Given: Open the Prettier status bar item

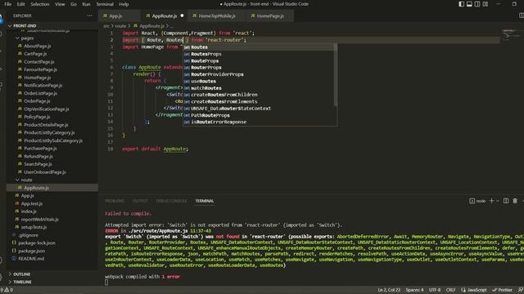Looking at the screenshot, I should point(502,290).
